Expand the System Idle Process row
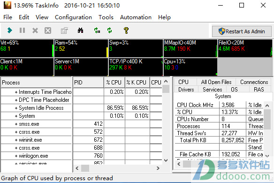 click(x=16, y=108)
